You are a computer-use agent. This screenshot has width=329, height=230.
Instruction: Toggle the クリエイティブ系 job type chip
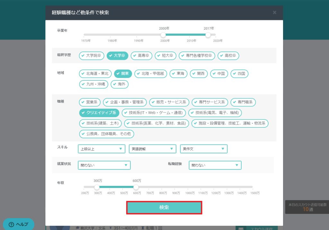(x=99, y=113)
